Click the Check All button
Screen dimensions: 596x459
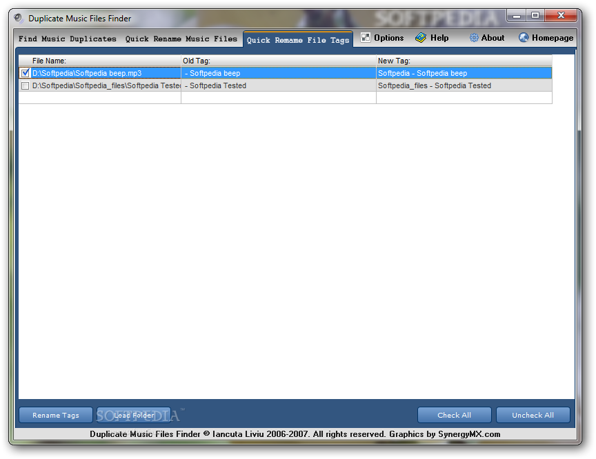coord(454,415)
